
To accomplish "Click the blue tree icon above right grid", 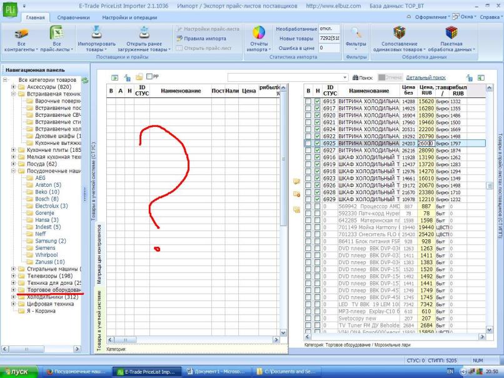I will [469, 77].
